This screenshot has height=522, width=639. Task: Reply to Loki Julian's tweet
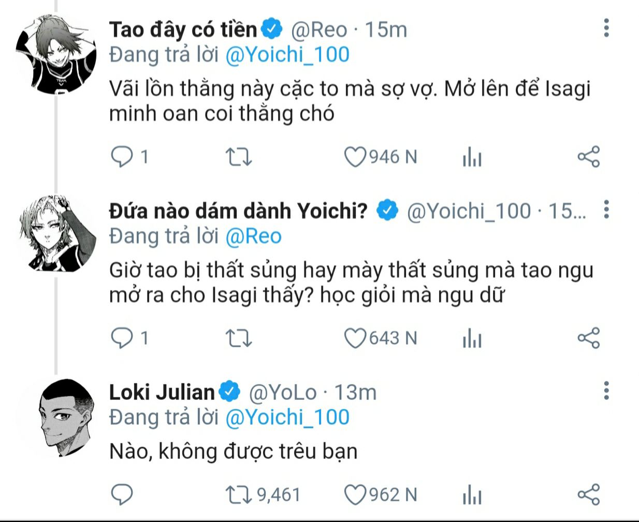click(122, 495)
